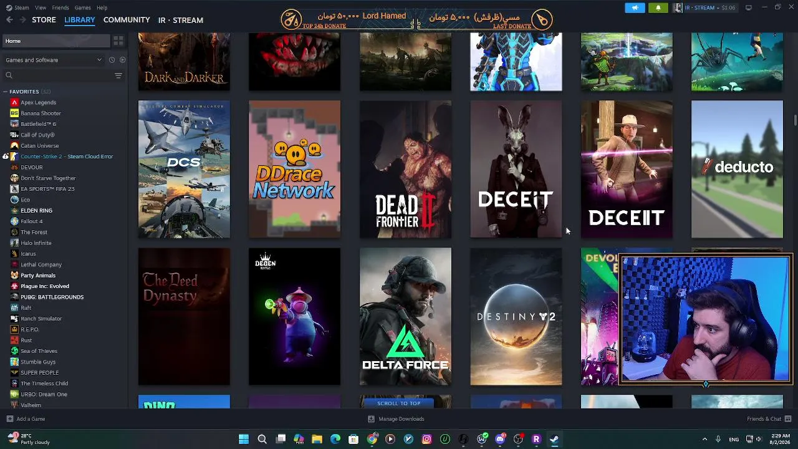Show ready-to-play games filter icon
The height and width of the screenshot is (449, 798).
coord(122,60)
